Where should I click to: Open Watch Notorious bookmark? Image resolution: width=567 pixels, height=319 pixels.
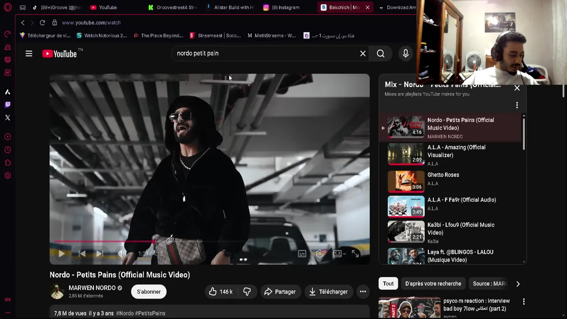[101, 35]
